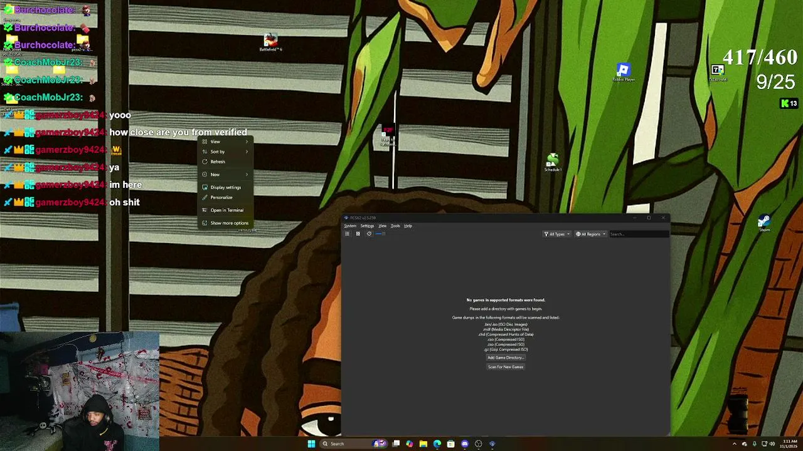Select Personalize in the context menu
The image size is (803, 451).
tap(225, 197)
